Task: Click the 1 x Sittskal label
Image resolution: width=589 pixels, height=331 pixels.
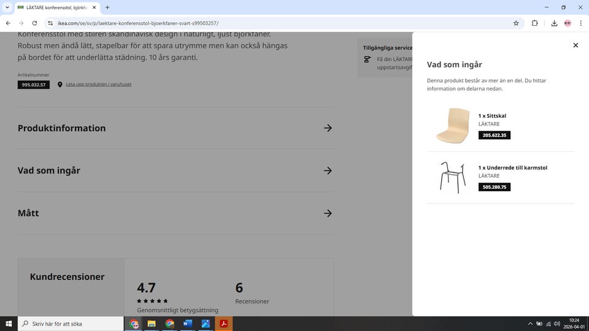Action: coord(492,116)
